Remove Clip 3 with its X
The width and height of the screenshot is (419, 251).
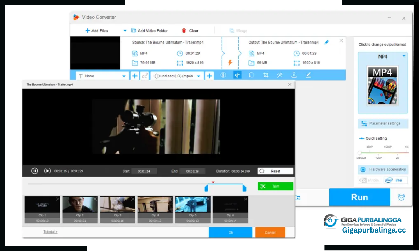133,199
